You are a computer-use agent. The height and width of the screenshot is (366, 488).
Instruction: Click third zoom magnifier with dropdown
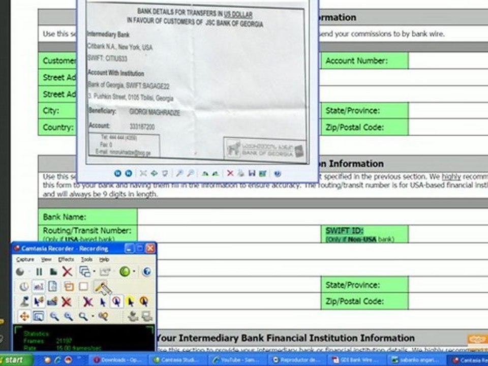(x=83, y=316)
